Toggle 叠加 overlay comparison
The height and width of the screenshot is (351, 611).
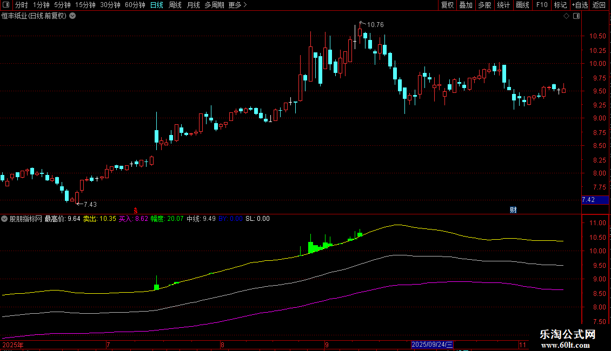(466, 5)
